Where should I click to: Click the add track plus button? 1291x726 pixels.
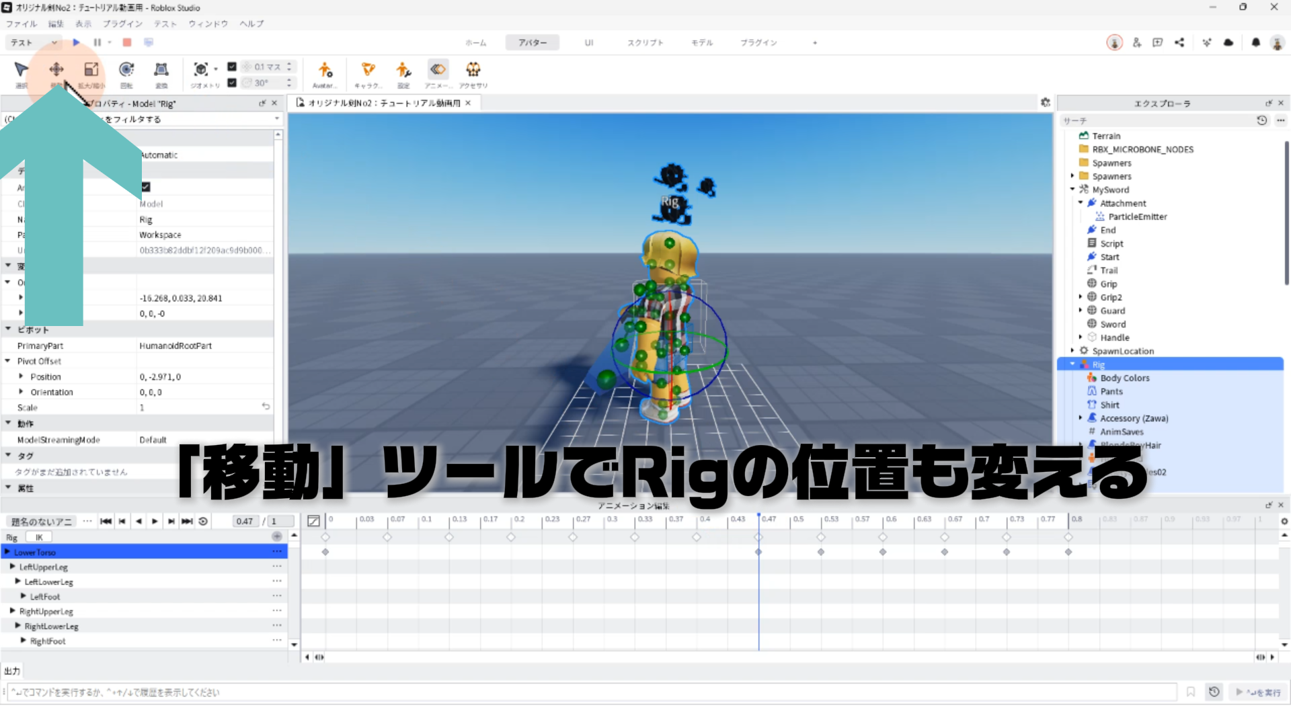click(276, 536)
